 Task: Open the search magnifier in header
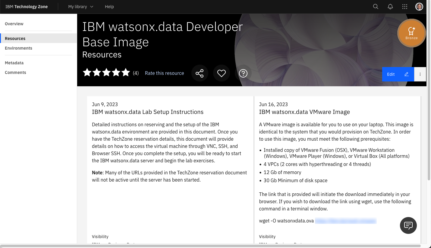(x=376, y=7)
